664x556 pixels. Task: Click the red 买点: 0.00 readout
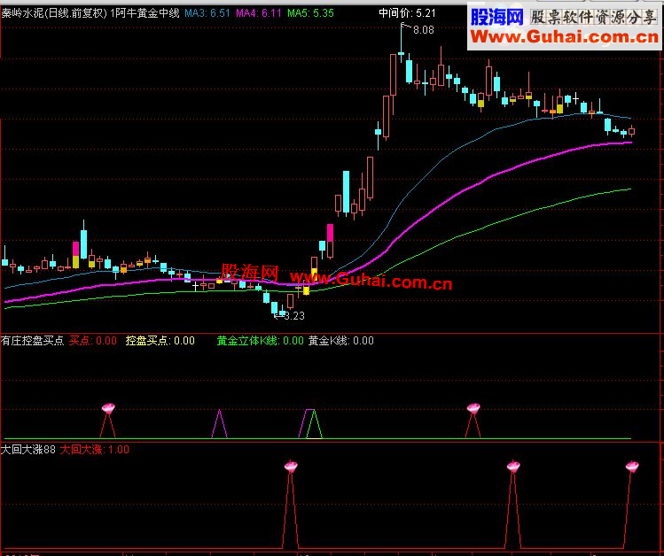93,341
